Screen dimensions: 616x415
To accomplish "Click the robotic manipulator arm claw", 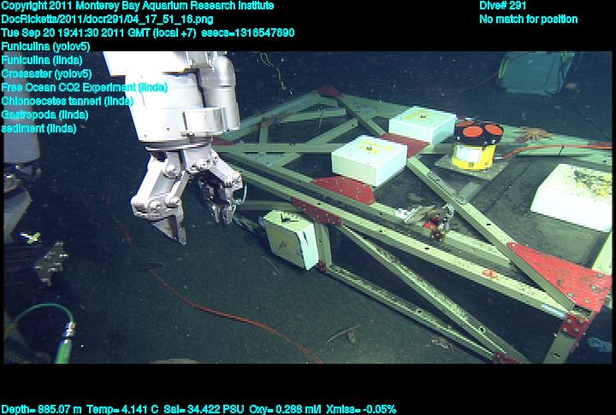I will click(188, 196).
